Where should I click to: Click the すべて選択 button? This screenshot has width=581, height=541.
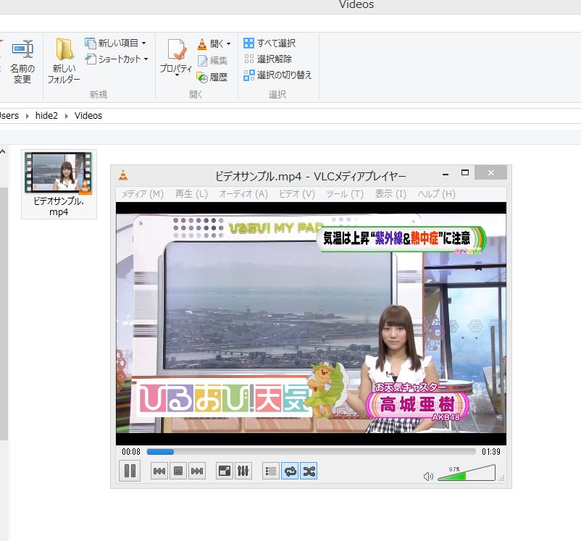(269, 43)
